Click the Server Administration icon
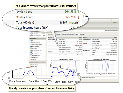The height and width of the screenshot is (93, 123). point(31,50)
